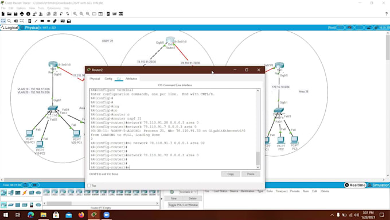This screenshot has width=390, height=220.
Task: Click the Save floppy disk icon
Action: click(x=15, y=14)
